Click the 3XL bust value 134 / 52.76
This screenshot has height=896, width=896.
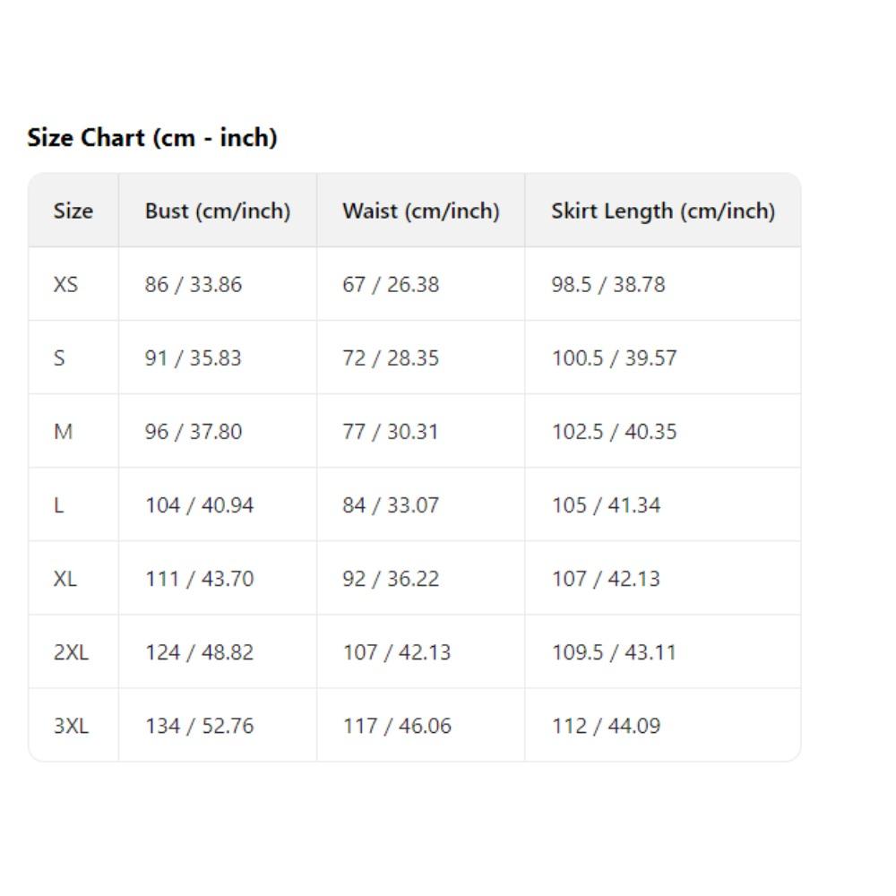(x=200, y=726)
